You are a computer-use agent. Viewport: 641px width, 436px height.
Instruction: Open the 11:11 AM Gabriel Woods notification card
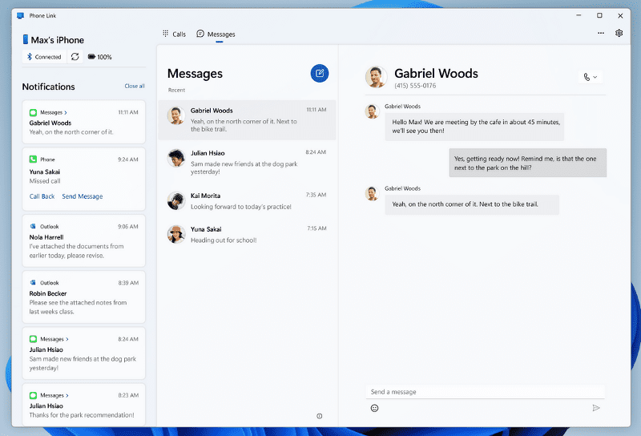(x=84, y=122)
